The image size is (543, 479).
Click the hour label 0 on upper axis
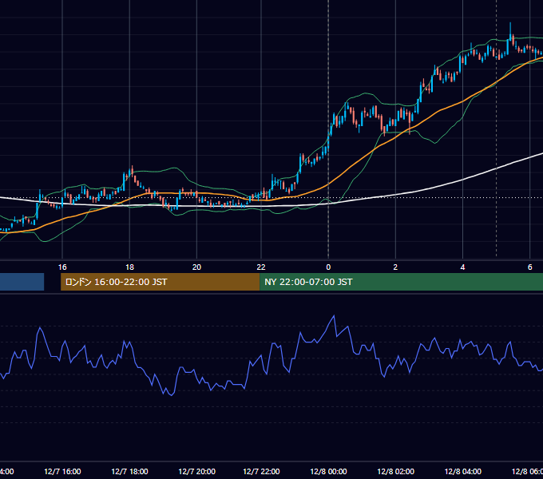(x=328, y=267)
